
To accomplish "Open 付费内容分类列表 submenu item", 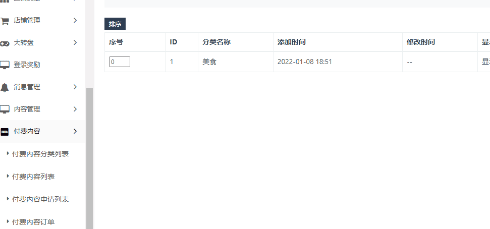I will click(x=40, y=154).
